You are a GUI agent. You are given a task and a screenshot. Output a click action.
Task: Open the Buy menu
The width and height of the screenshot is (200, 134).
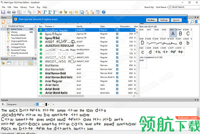(38, 7)
